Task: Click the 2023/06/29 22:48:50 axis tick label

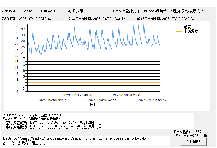Action: 77,95
